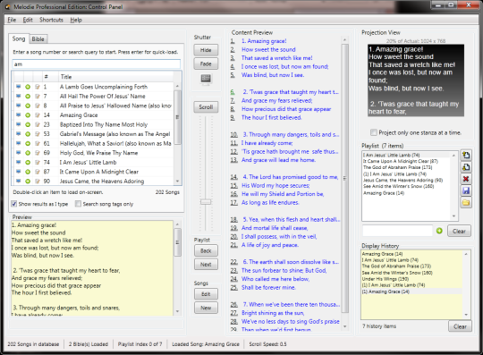This screenshot has height=355, width=483.
Task: Click green add icon for It Came Upon A Midnight Clear
Action: [28, 172]
